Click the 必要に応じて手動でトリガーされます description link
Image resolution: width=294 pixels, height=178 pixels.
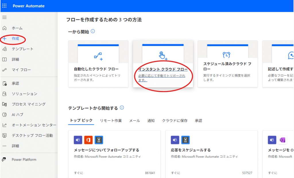coord(162,78)
